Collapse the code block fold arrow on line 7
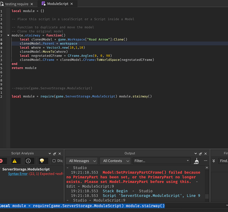The height and width of the screenshot is (212, 228). click(8, 35)
